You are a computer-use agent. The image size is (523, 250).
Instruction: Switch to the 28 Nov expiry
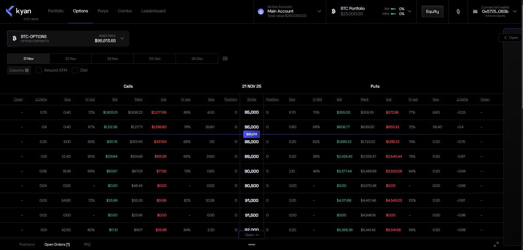click(x=113, y=58)
